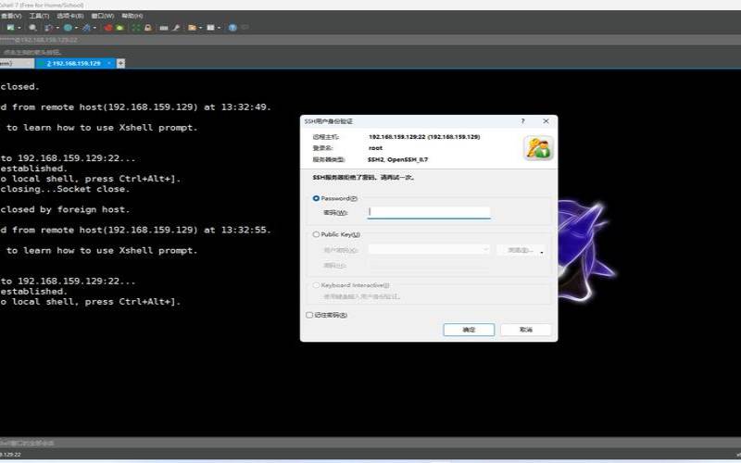Click the OK button in SSH dialog
The width and height of the screenshot is (741, 463).
(x=469, y=330)
